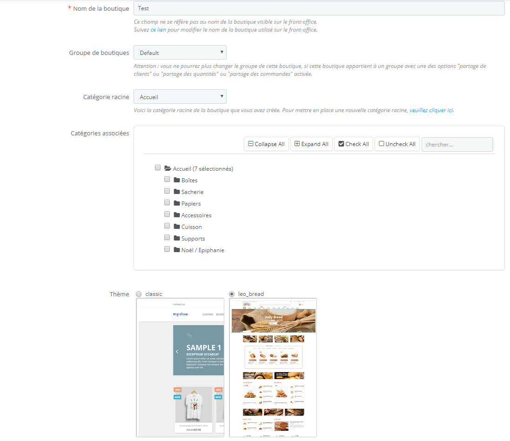Tick the Accueil root category checkbox
The height and width of the screenshot is (441, 510).
[158, 167]
